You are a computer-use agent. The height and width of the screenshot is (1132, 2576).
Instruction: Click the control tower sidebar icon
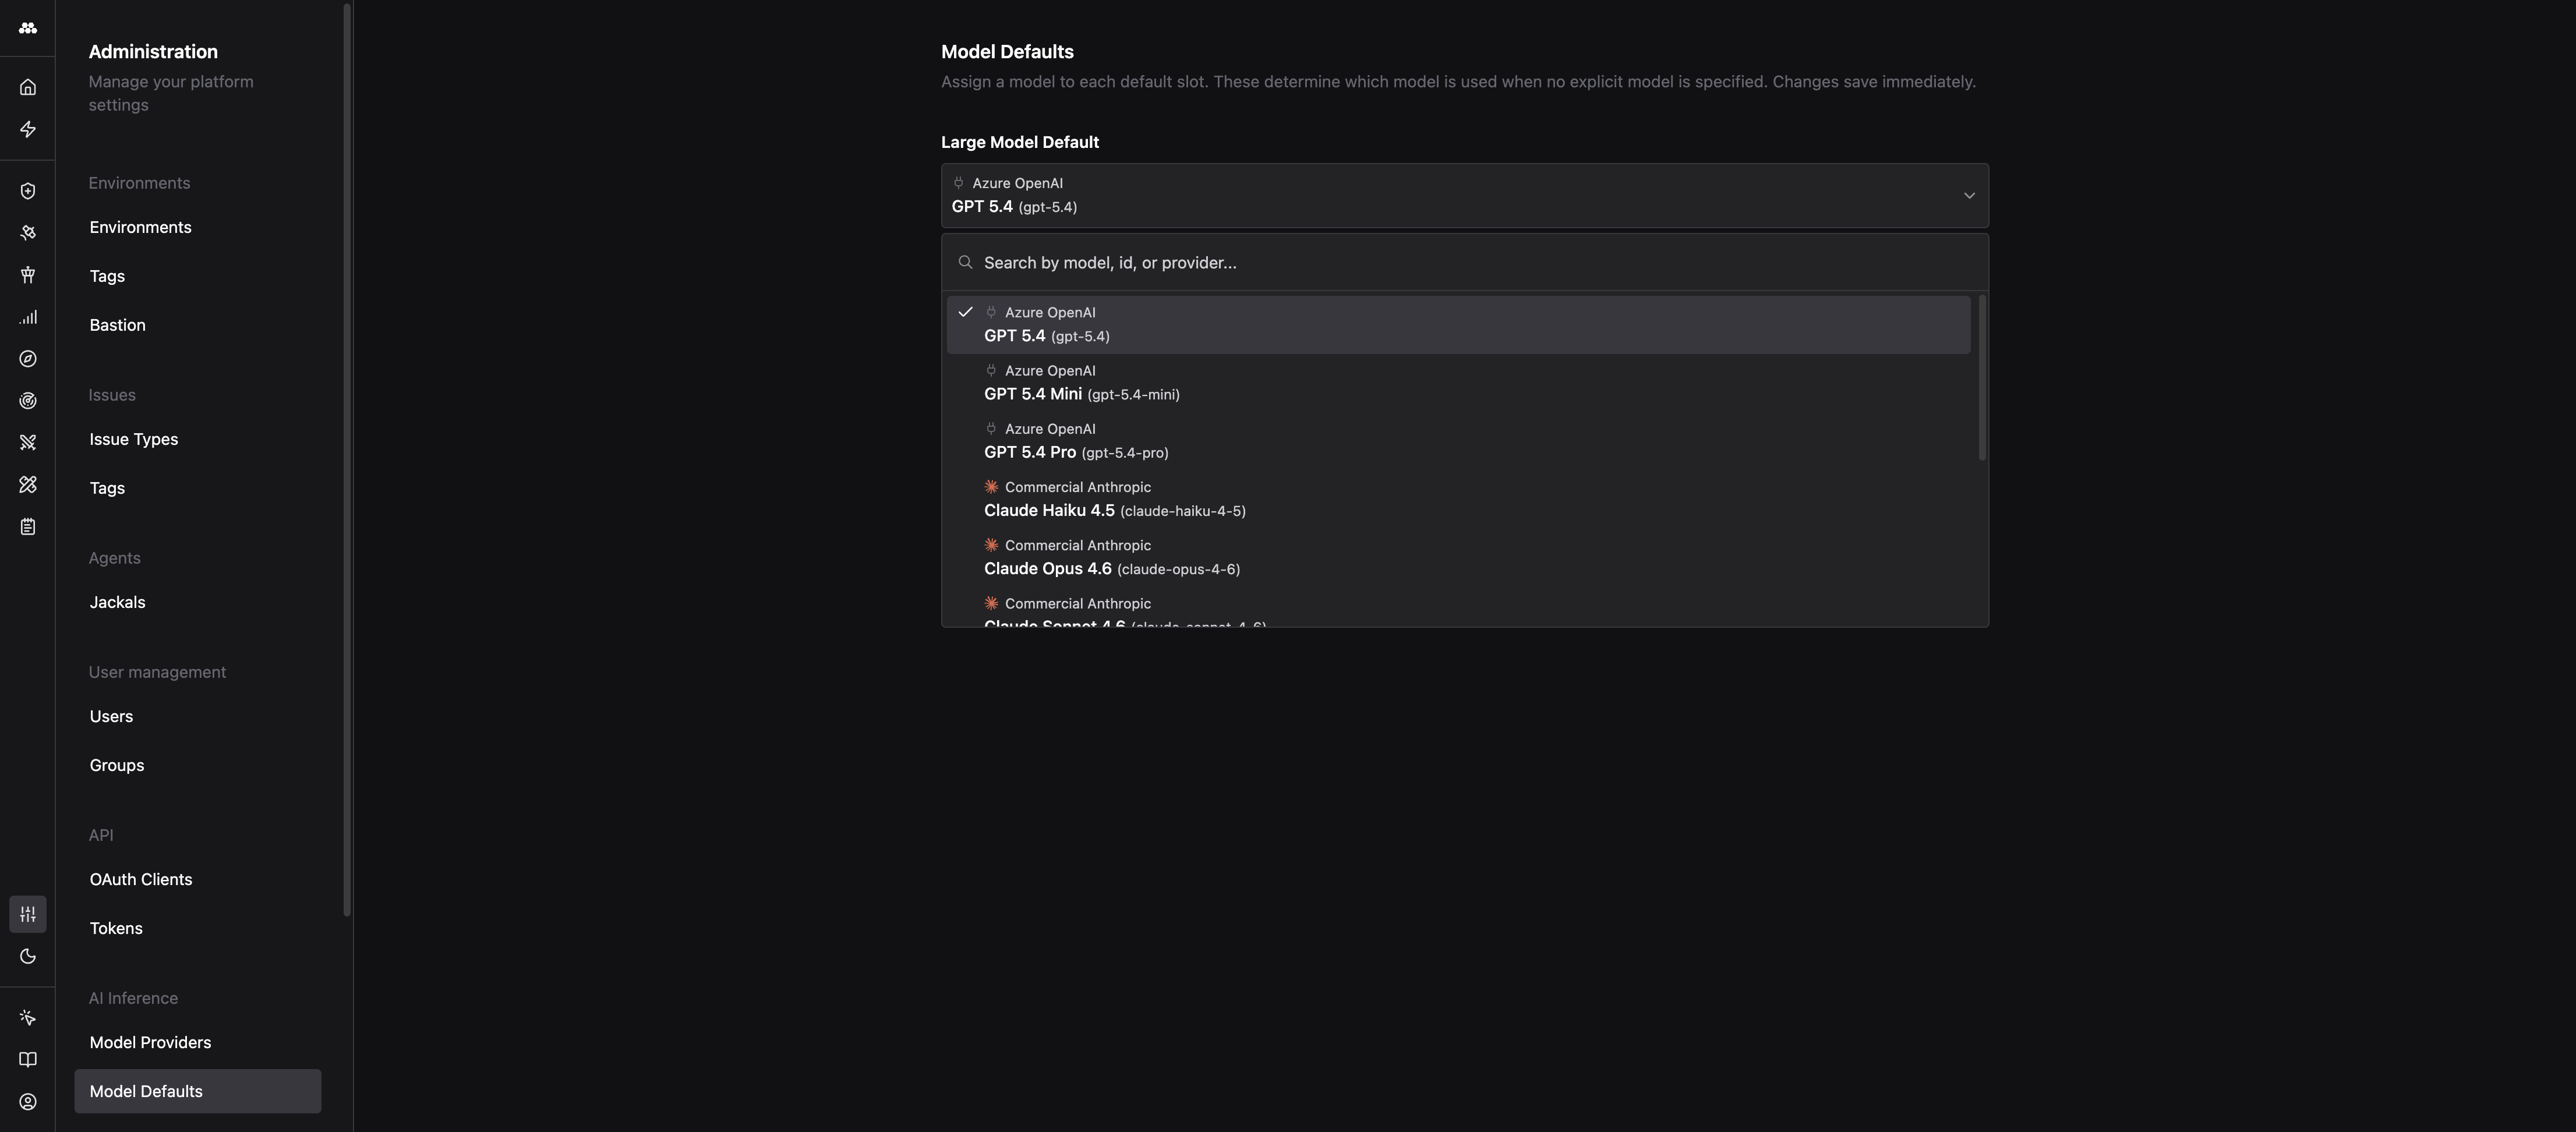28,275
